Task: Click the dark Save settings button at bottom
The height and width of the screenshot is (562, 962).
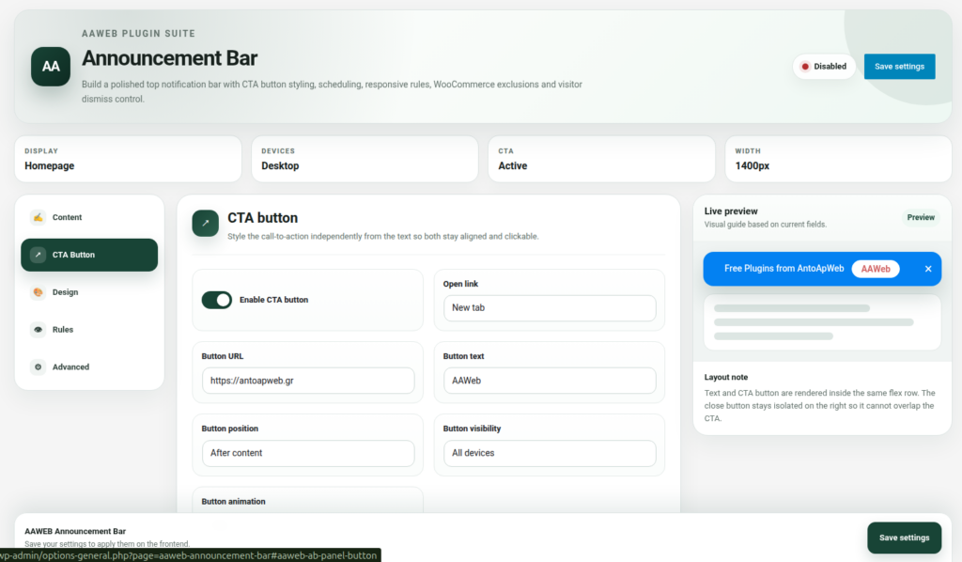Action: (x=905, y=538)
